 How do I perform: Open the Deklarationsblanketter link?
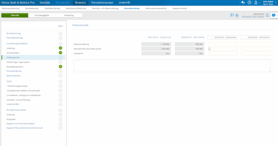tap(156, 8)
